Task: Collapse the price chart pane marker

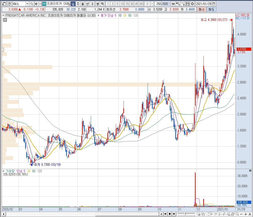Action: pos(3,16)
